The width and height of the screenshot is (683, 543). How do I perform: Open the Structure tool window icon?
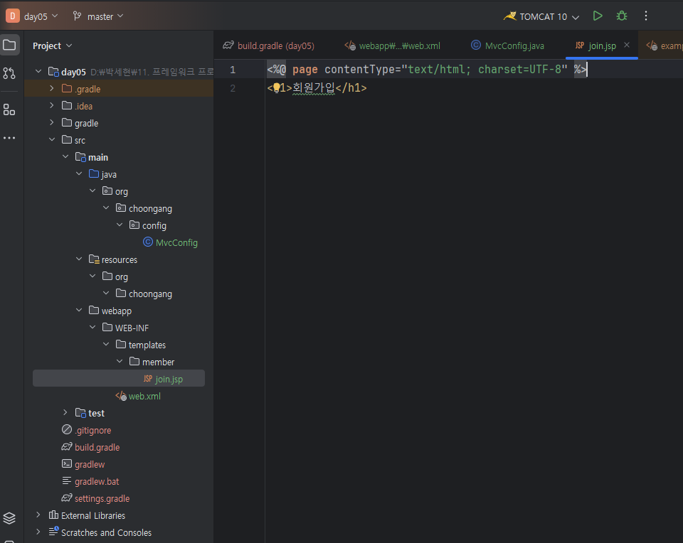[9, 109]
